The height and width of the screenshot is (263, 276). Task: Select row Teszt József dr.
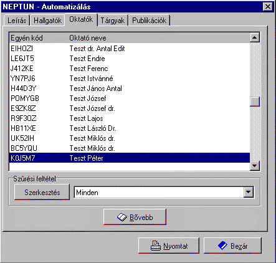130,108
